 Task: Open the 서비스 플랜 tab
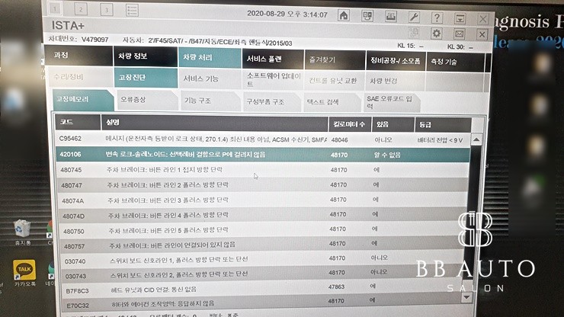[273, 59]
